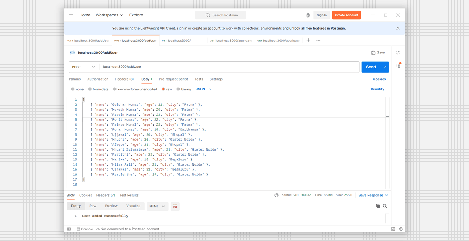Dismiss the Lightweight API Client banner
The image size is (469, 241).
[x=398, y=28]
